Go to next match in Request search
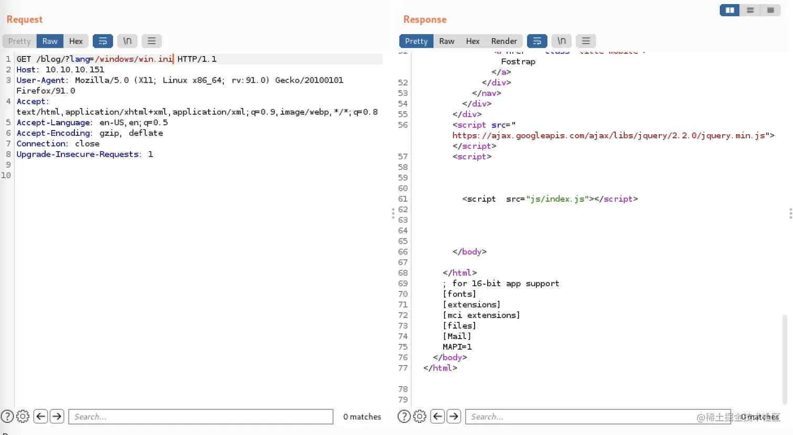 coord(57,417)
